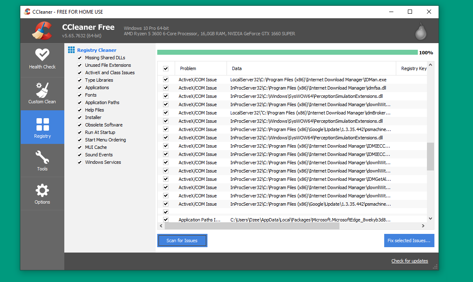Uncheck the Windows Services checkbox
473x282 pixels.
(80, 162)
